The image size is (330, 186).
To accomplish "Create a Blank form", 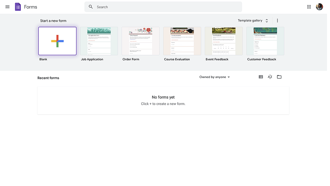I will pos(57,41).
